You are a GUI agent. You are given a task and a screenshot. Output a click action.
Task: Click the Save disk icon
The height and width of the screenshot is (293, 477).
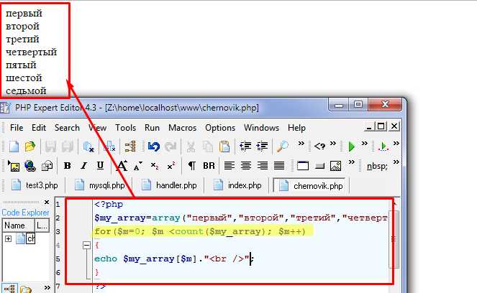(x=51, y=146)
